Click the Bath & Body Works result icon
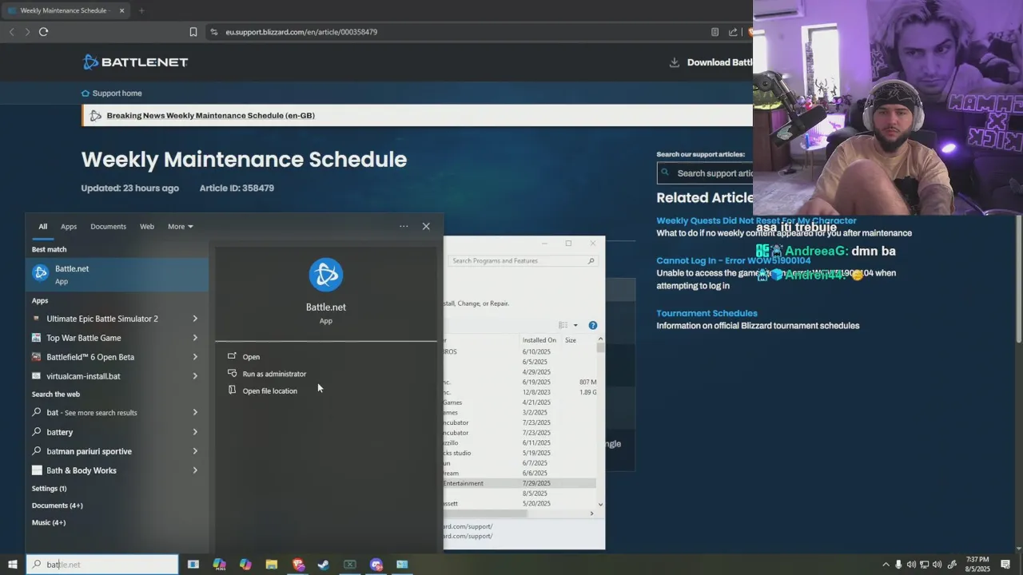This screenshot has height=575, width=1023. [x=37, y=470]
